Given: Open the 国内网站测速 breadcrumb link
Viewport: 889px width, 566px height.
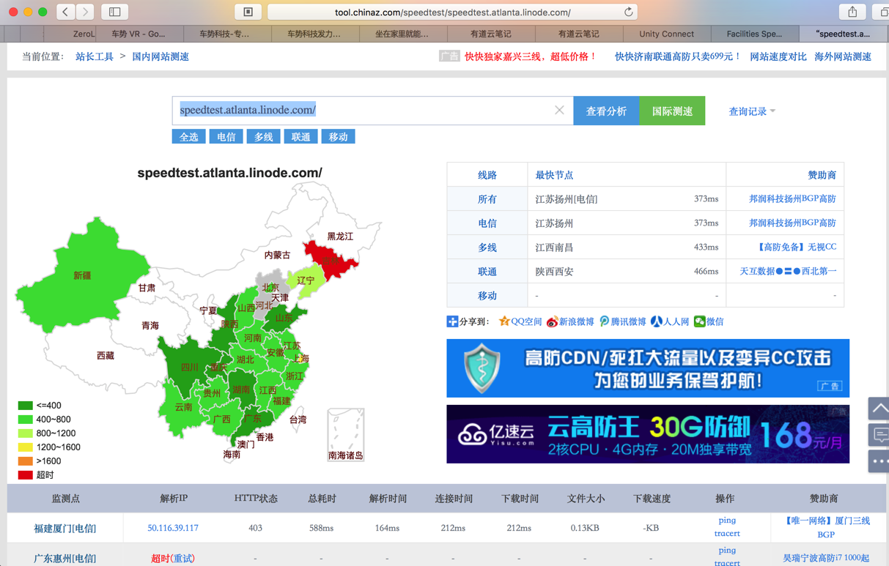Looking at the screenshot, I should [161, 56].
